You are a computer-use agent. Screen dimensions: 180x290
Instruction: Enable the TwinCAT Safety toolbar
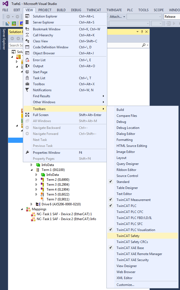(x=128, y=236)
